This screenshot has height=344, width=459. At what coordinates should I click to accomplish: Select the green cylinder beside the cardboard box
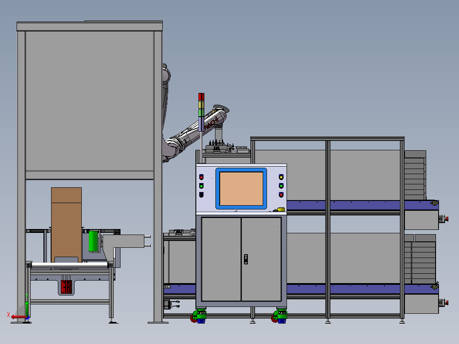[94, 241]
